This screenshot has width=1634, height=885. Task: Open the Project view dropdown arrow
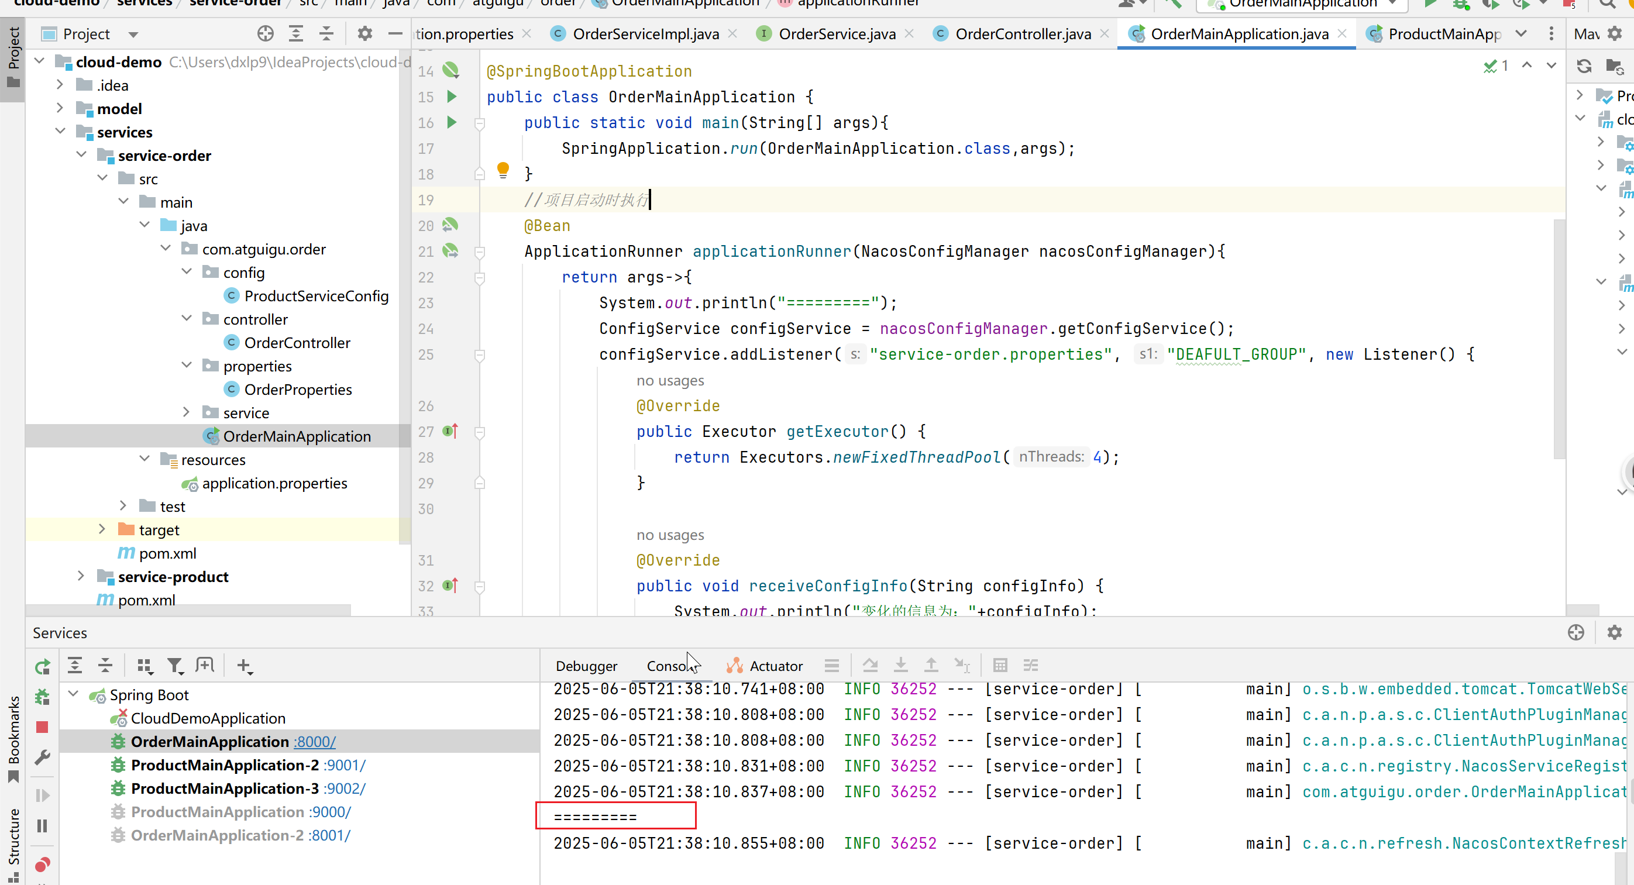(133, 35)
